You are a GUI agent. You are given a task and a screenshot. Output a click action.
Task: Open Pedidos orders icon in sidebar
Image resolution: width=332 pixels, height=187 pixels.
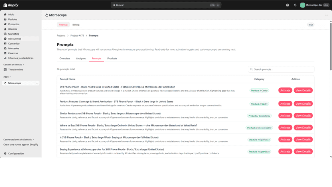[x=5, y=19]
